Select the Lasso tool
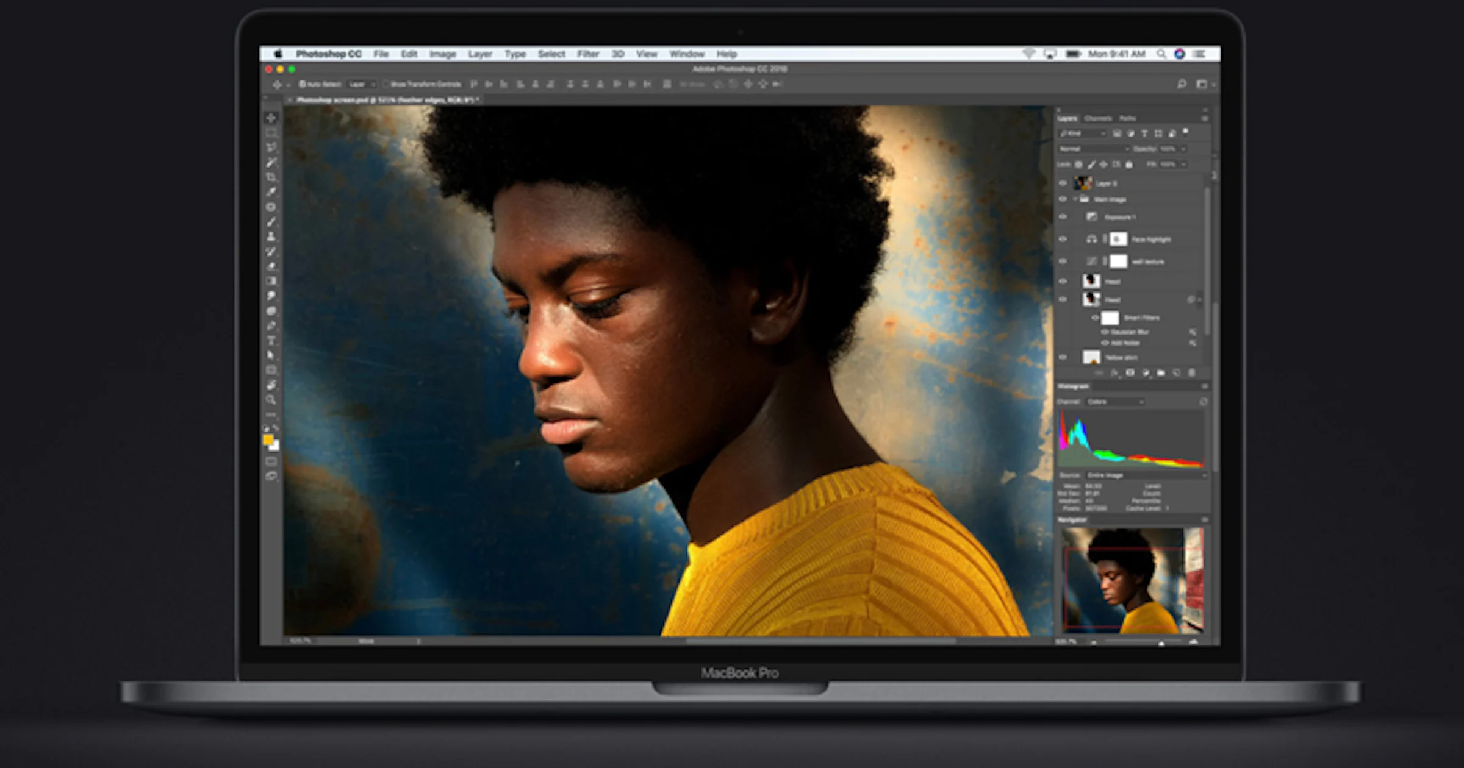 tap(271, 148)
